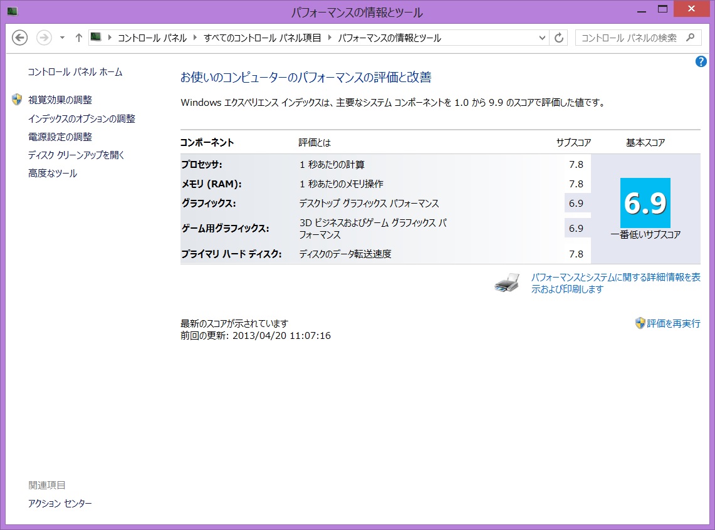Click the 基本スコア column header
This screenshot has height=530, width=715.
coord(645,143)
